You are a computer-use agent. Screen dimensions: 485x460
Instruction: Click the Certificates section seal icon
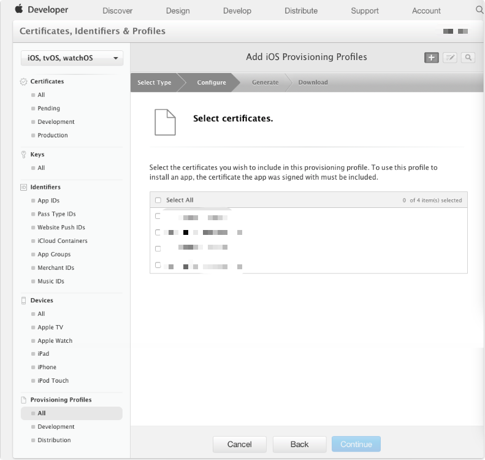(x=23, y=82)
